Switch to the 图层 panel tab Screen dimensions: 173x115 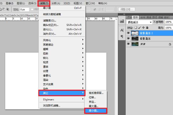[136, 17]
